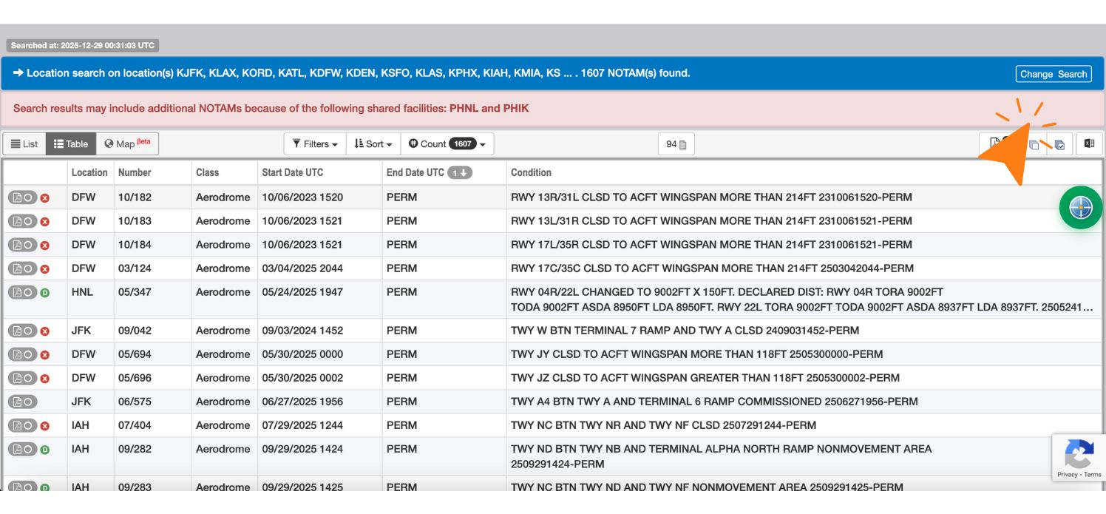The width and height of the screenshot is (1106, 514).
Task: Click the red X icon for DFW 05/694
Action: 44,354
